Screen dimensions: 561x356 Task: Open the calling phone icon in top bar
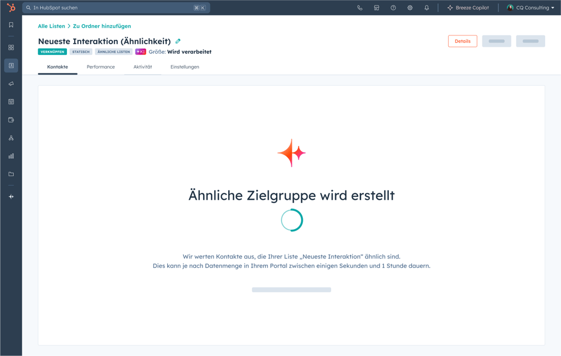[359, 8]
